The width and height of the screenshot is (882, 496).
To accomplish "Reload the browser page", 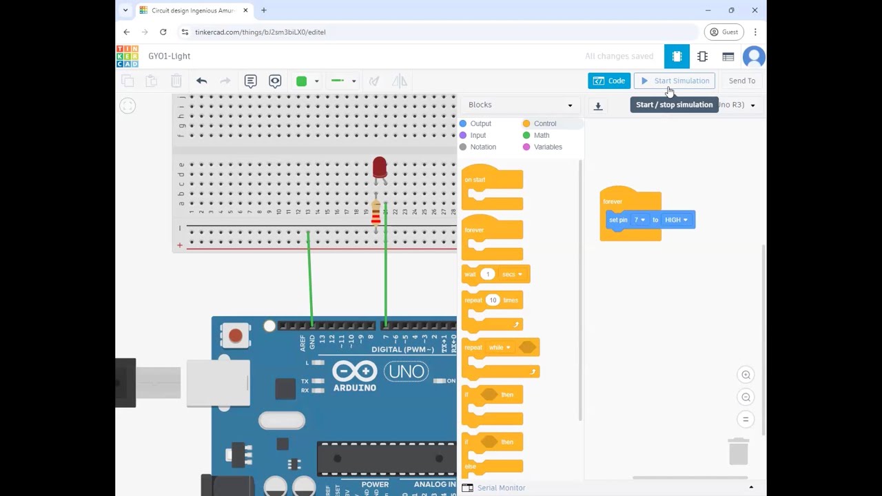I will coord(163,32).
